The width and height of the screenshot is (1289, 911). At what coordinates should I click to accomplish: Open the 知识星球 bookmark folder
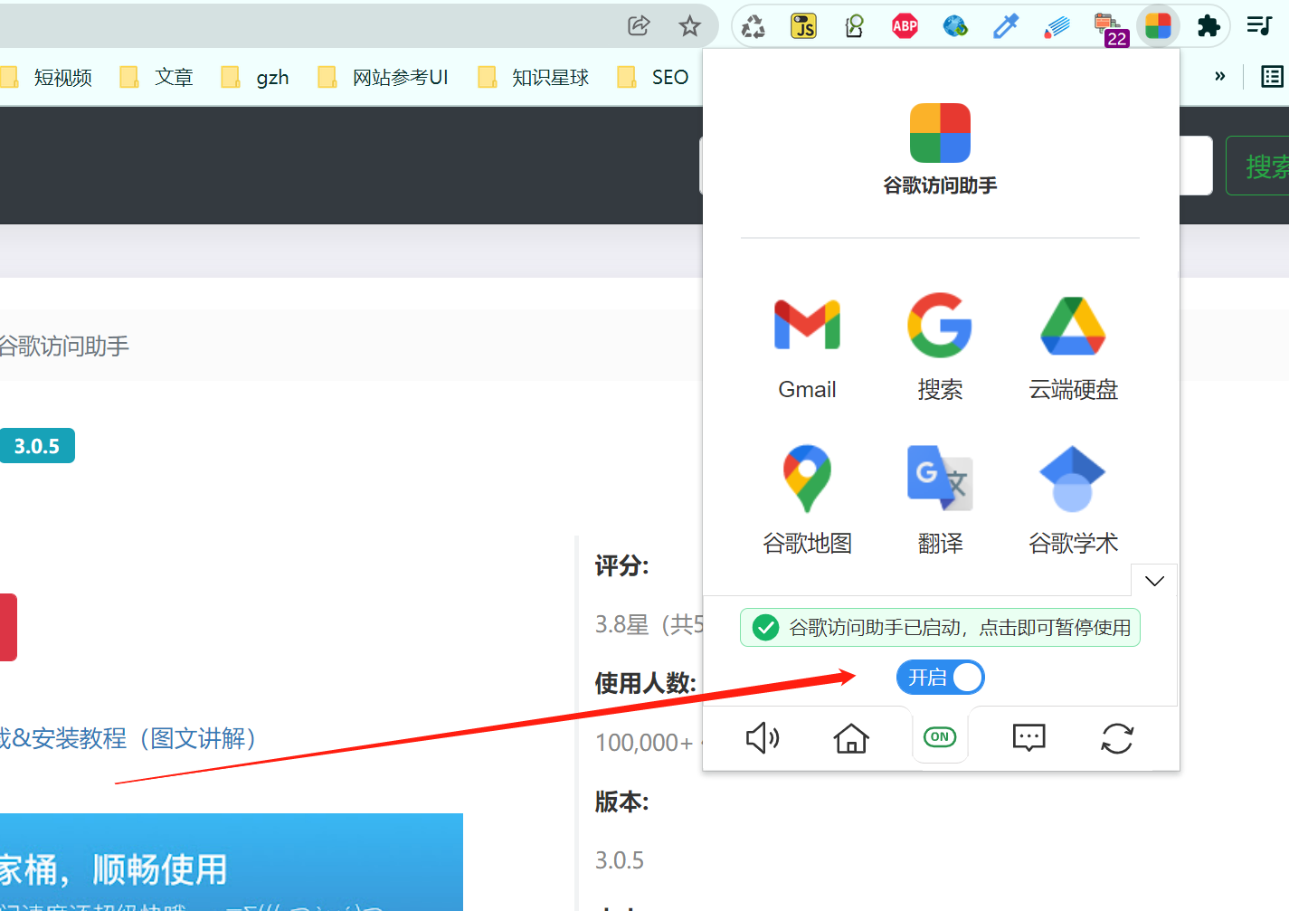(534, 77)
